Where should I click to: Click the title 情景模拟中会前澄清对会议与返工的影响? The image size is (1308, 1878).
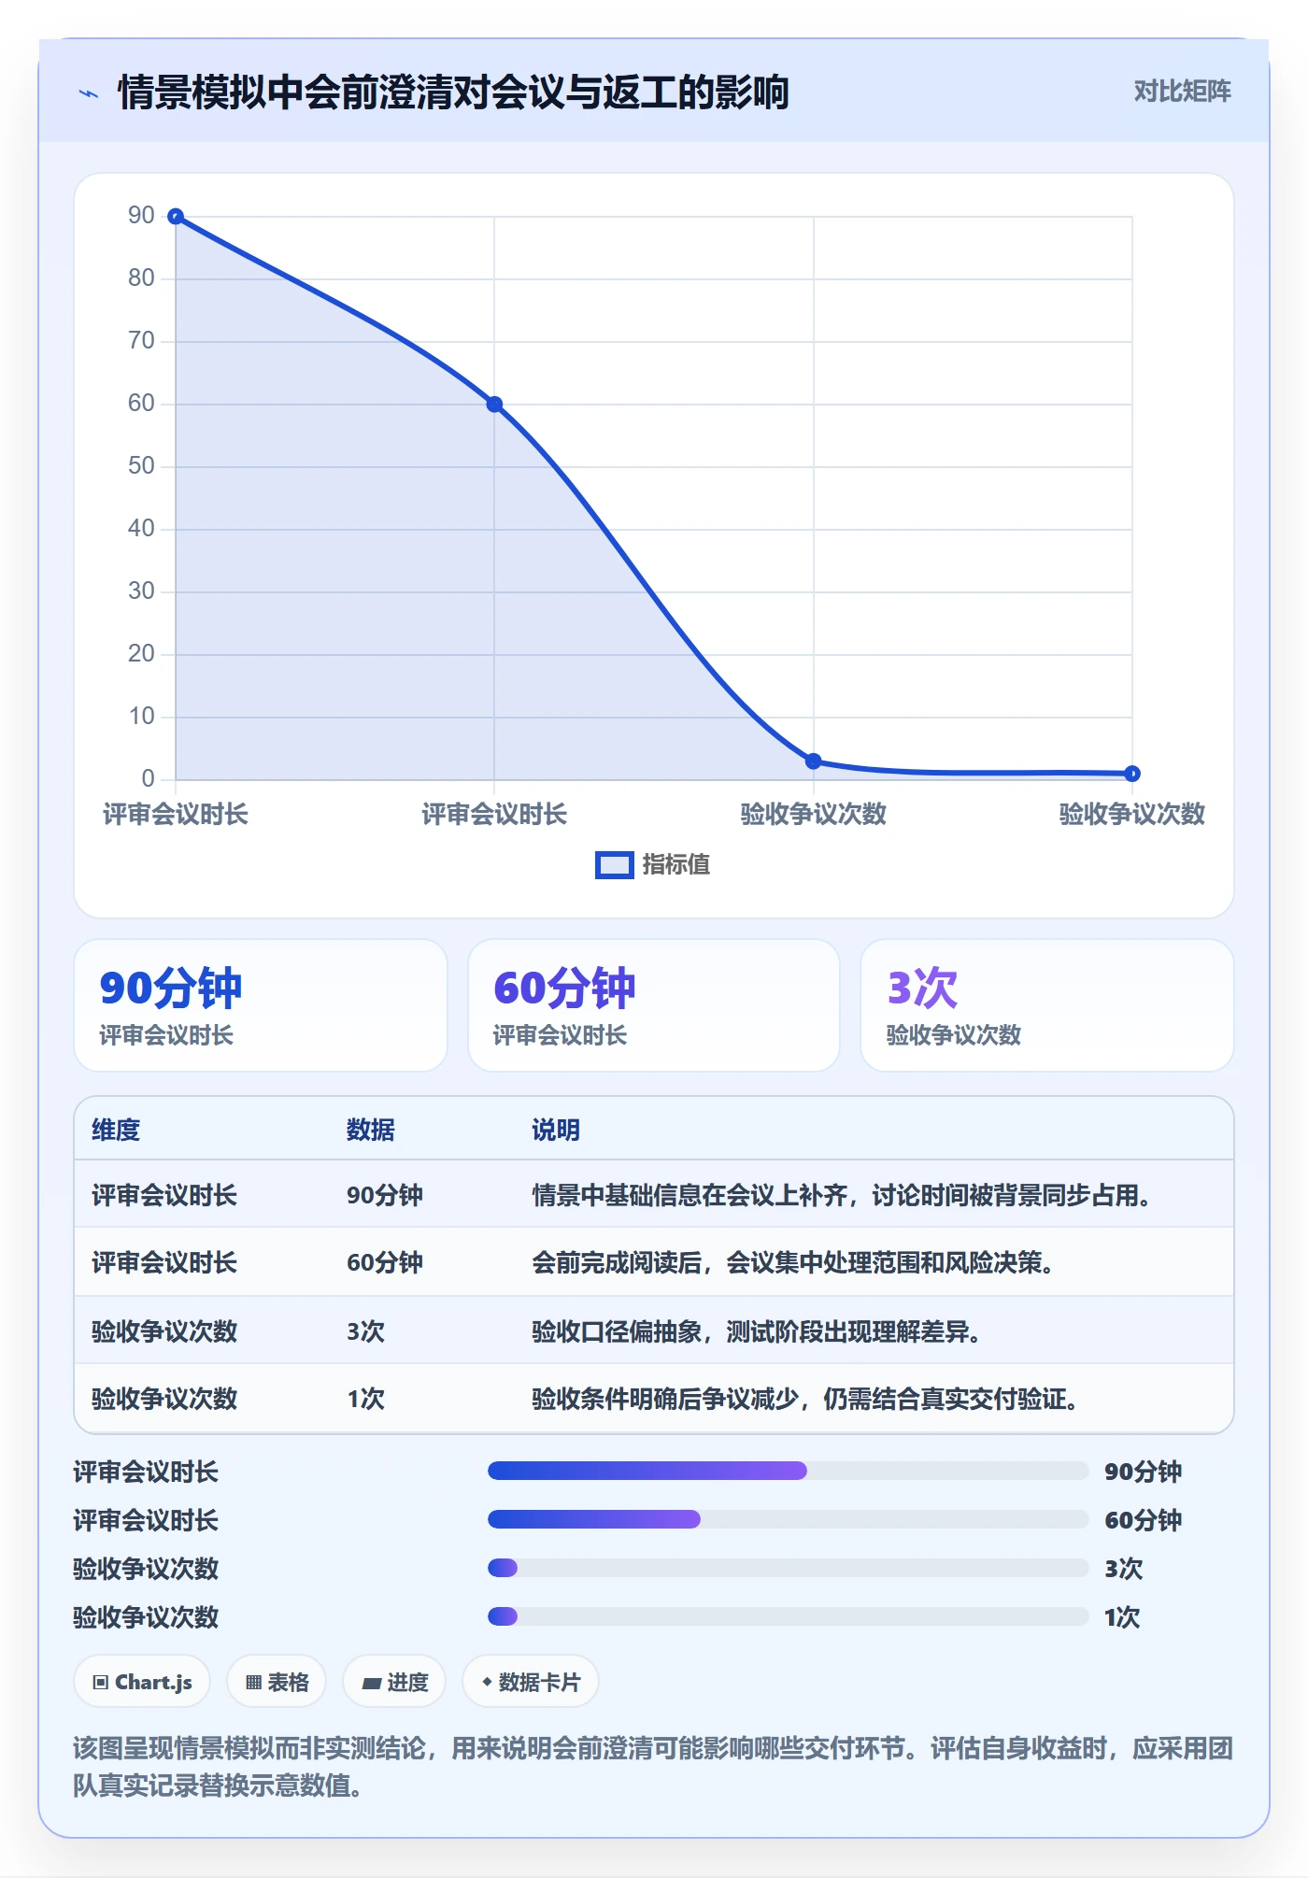coord(453,92)
